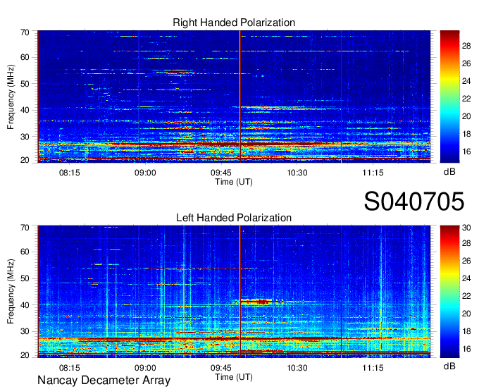Click the 11:15 time tick of Right Handed plot
The width and height of the screenshot is (479, 389).
click(x=373, y=173)
